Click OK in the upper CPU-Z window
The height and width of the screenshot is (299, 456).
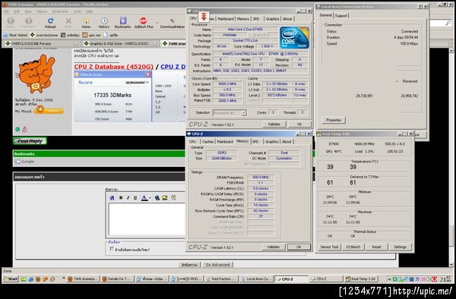coord(299,124)
